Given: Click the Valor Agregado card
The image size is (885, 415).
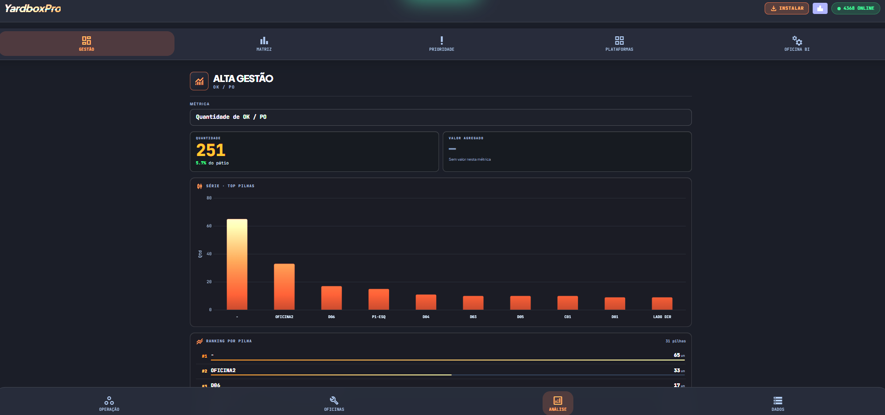Looking at the screenshot, I should [x=567, y=151].
